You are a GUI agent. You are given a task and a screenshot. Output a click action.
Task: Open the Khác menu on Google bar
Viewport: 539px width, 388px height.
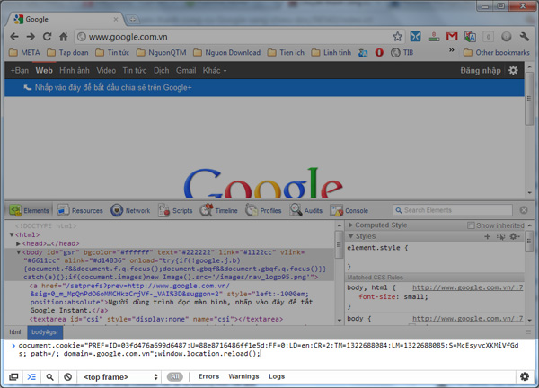pos(214,70)
